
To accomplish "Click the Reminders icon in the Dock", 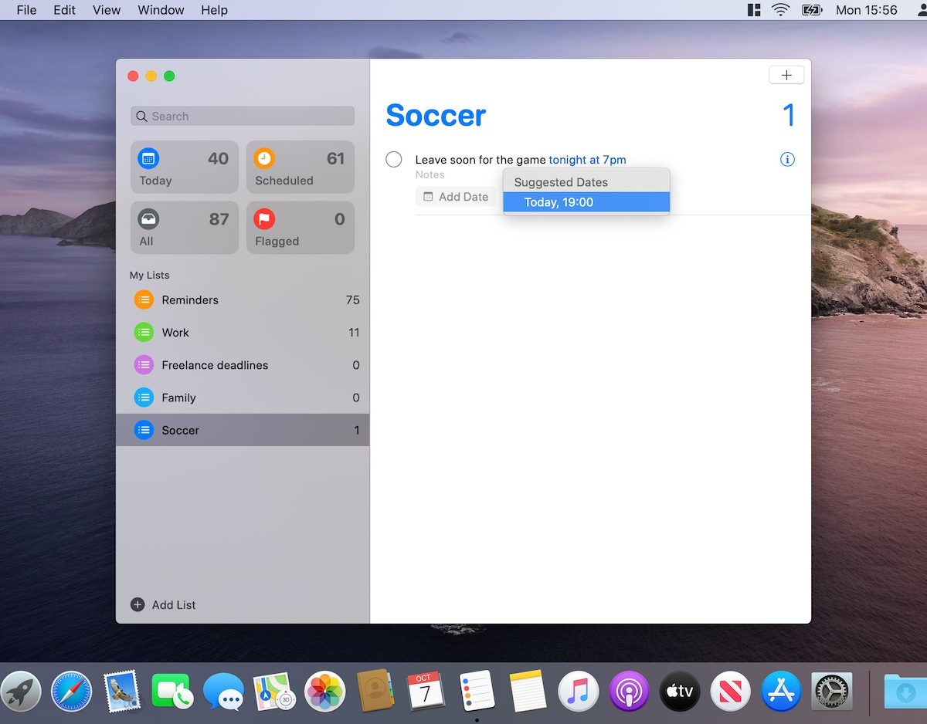I will (x=477, y=690).
